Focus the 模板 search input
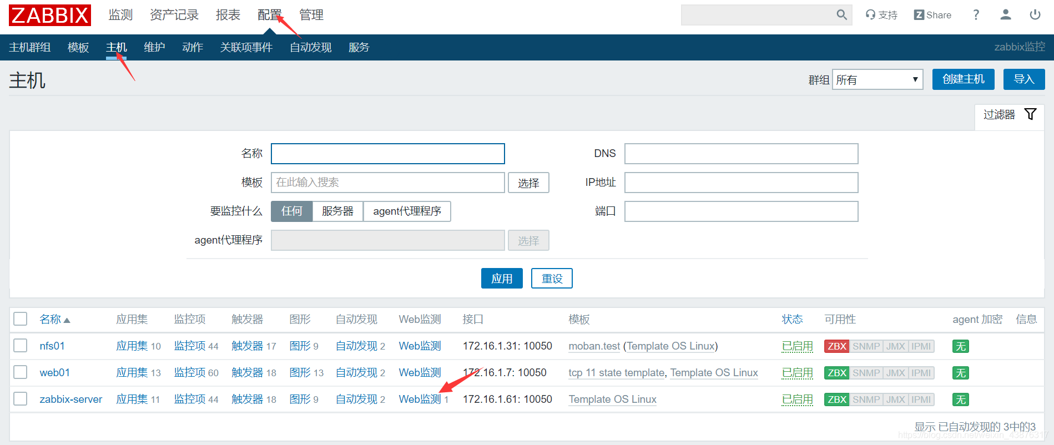 388,183
